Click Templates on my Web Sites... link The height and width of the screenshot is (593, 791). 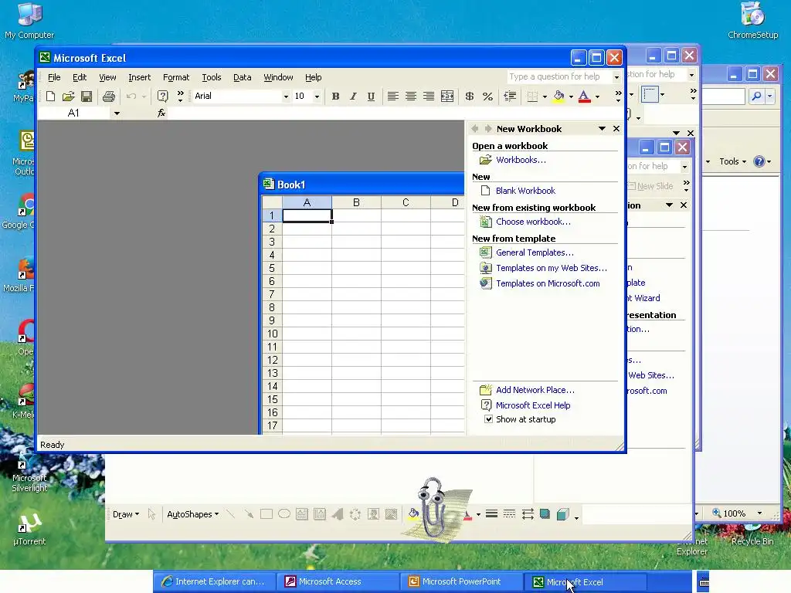[x=552, y=268]
